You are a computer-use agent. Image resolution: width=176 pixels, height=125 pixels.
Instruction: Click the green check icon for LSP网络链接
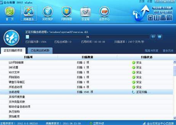tap(134, 63)
